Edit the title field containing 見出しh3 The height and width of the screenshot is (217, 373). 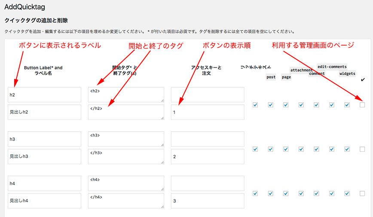(x=45, y=156)
